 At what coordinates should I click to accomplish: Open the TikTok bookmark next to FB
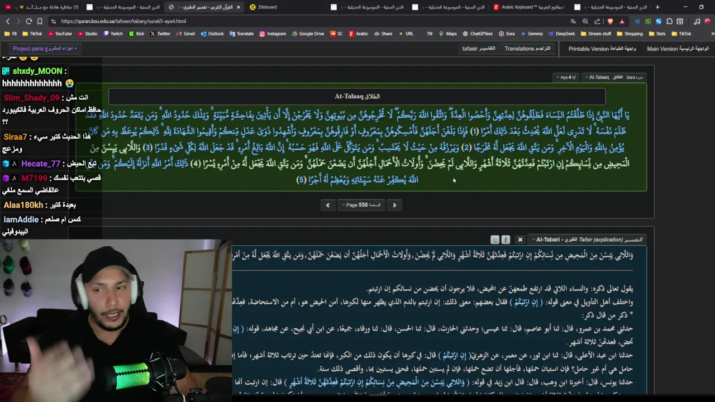pyautogui.click(x=32, y=33)
